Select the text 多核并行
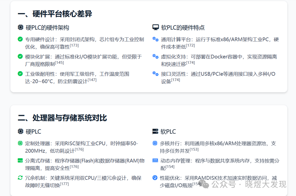Screen dimensions: 296x196 pyautogui.click(x=170, y=144)
